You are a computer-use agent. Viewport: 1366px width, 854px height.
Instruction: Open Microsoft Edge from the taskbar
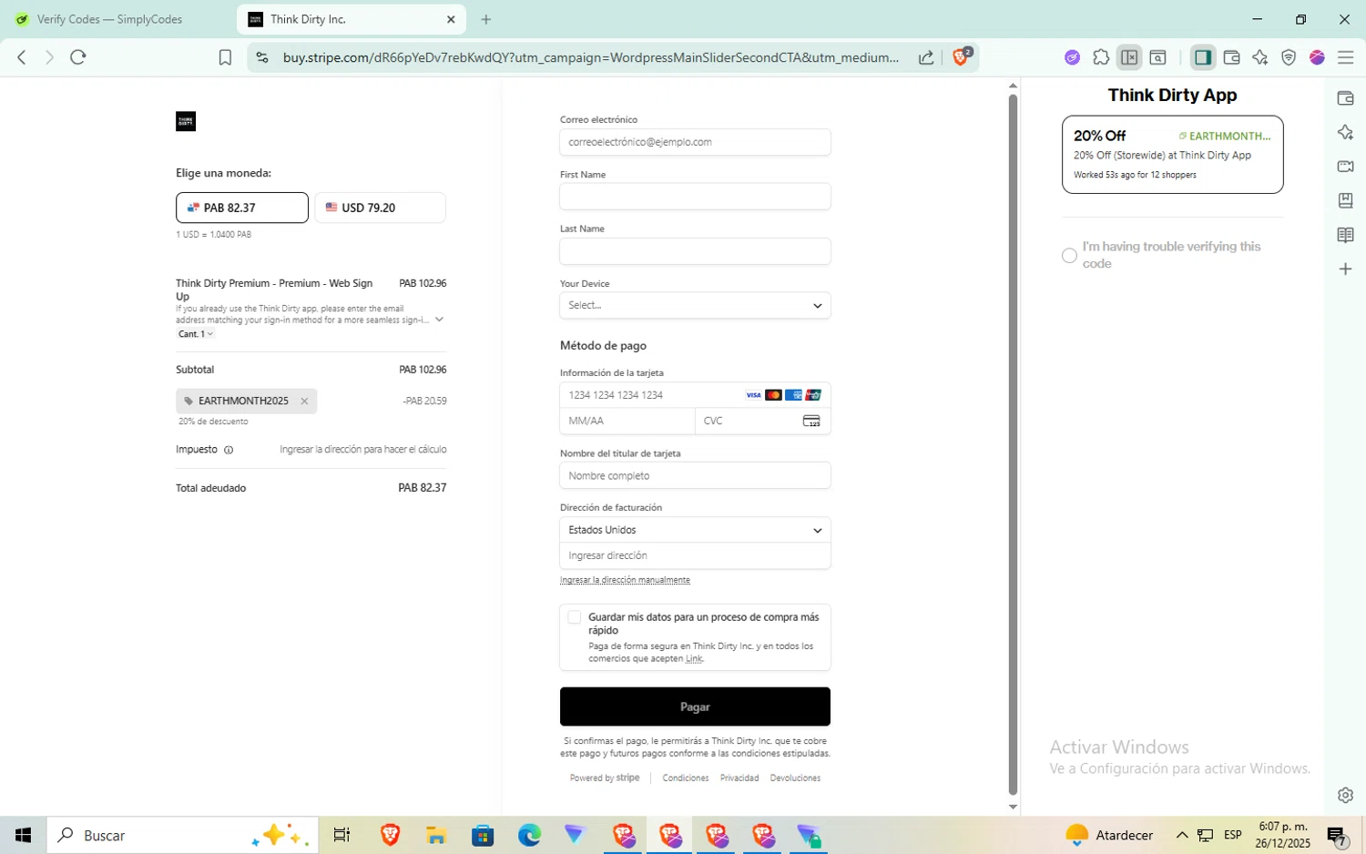pyautogui.click(x=529, y=835)
